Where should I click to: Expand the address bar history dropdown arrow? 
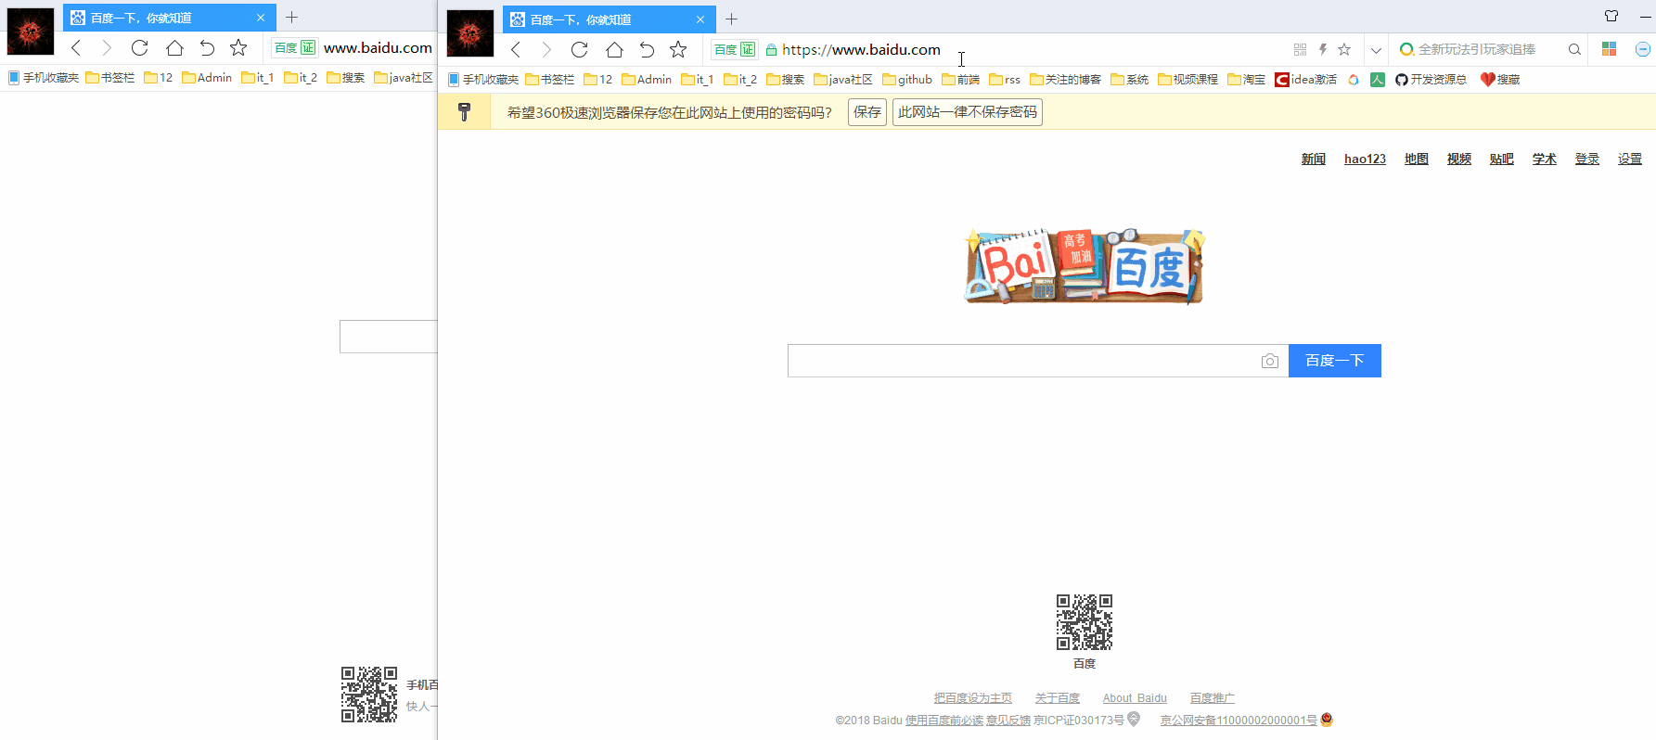[x=1377, y=50]
